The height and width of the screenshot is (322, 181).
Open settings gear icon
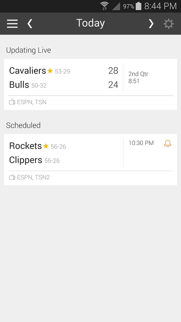169,24
